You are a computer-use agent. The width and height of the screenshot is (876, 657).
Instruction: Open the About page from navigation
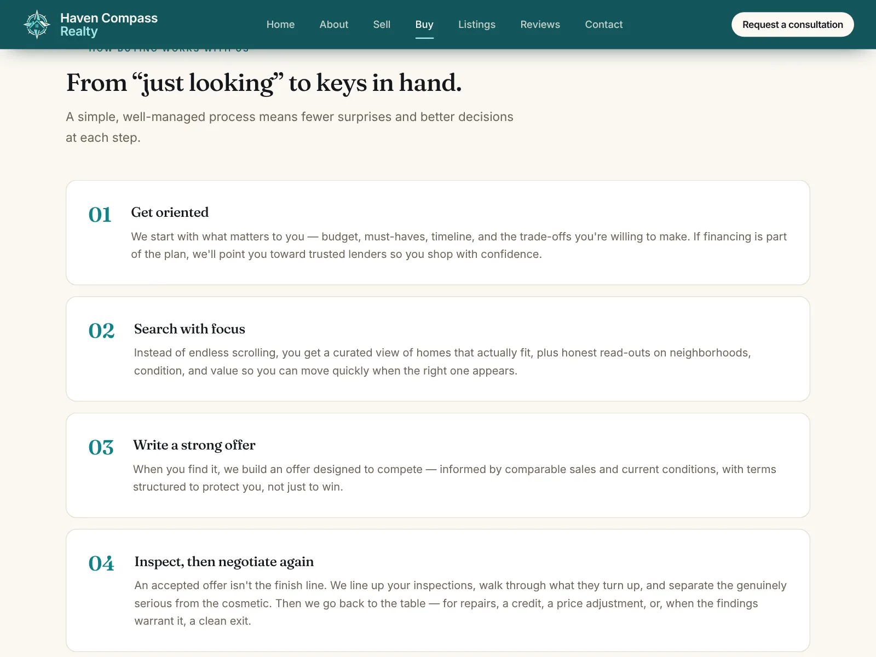pyautogui.click(x=334, y=25)
